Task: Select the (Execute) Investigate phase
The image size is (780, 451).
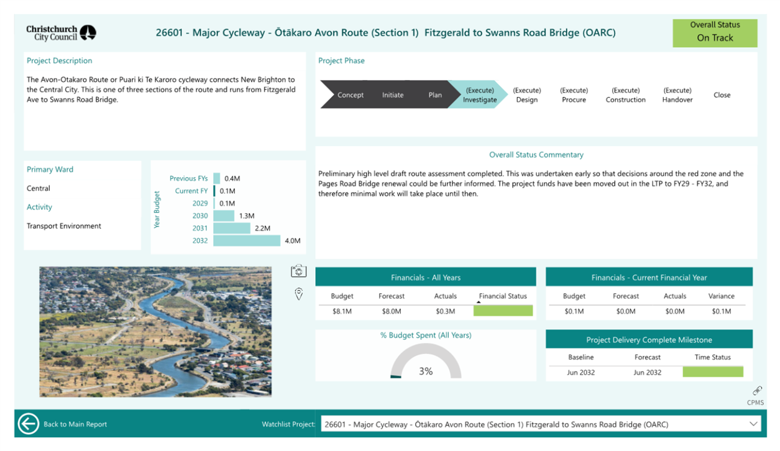Action: 480,95
